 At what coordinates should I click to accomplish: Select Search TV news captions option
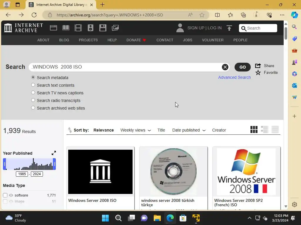pos(33,92)
